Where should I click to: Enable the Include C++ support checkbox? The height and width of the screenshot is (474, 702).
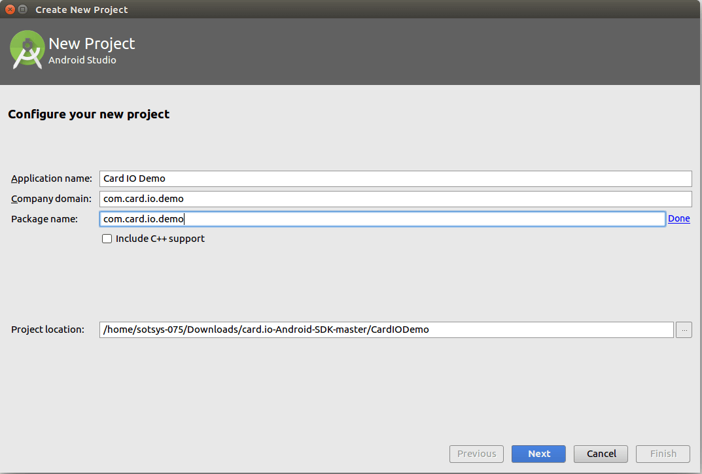point(107,239)
